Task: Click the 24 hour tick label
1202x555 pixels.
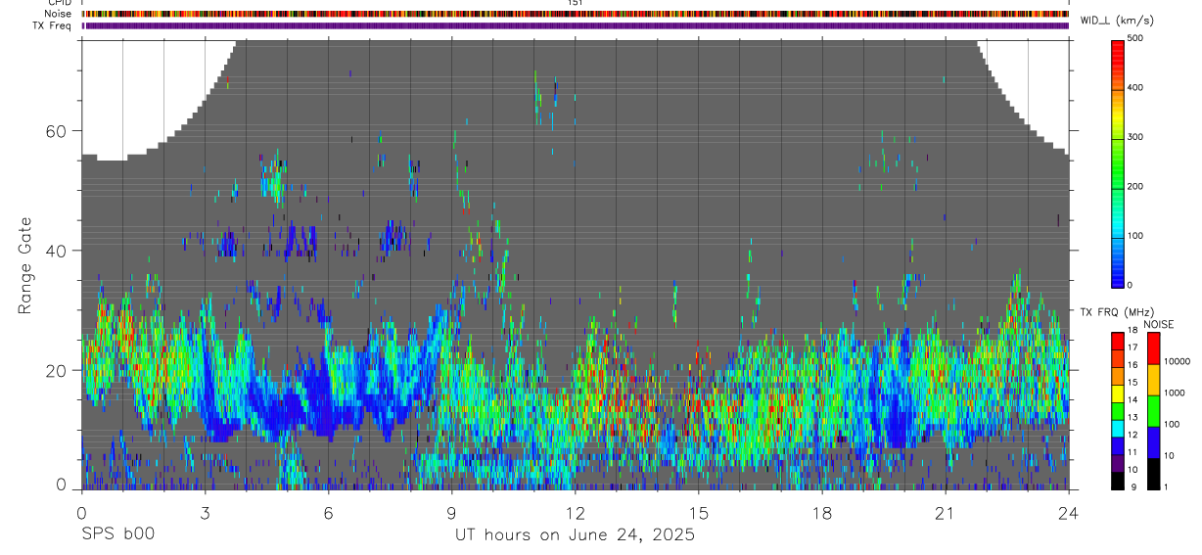Action: (x=1068, y=513)
